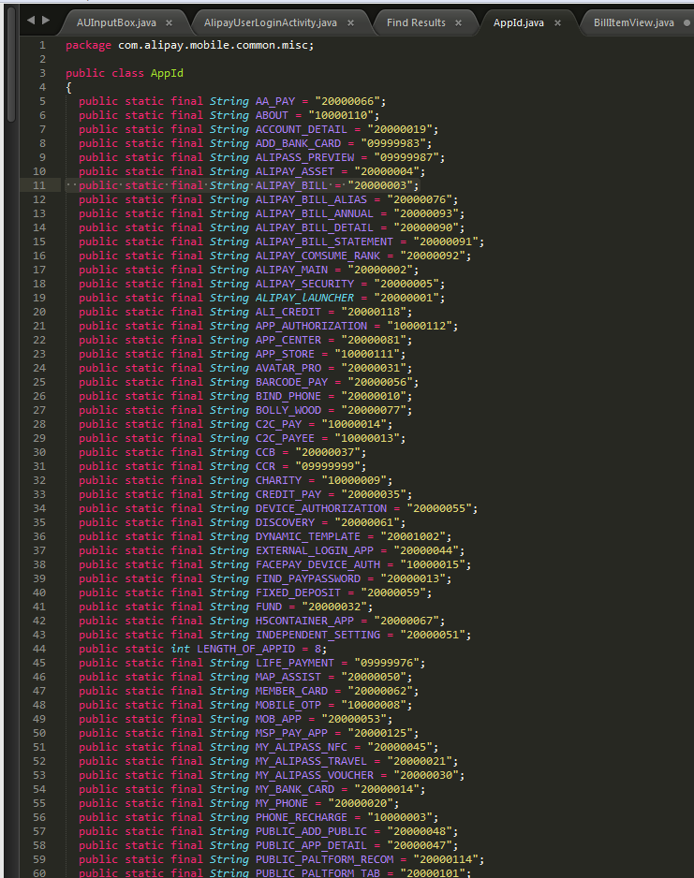Click the package name com.alipay.mobile.common.misc
Viewport: 694px width, 878px height.
coord(213,45)
